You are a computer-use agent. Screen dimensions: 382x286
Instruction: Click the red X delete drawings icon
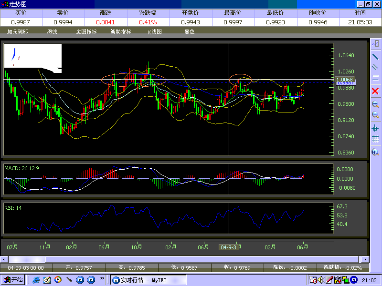375,91
